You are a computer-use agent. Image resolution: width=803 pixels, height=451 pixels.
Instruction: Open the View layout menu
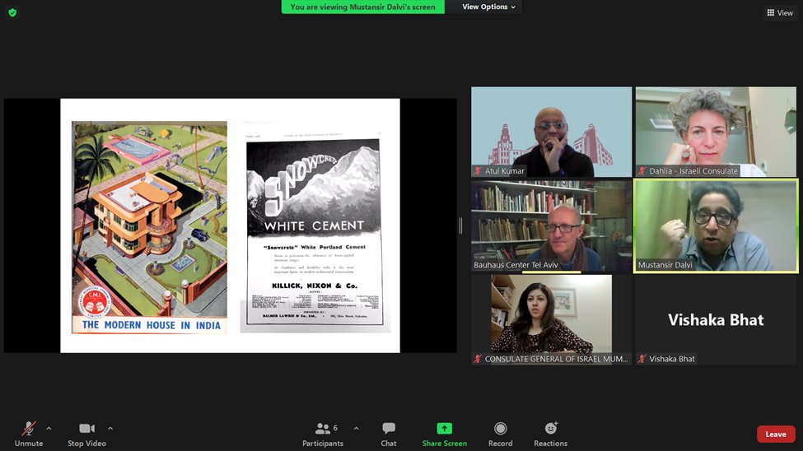pos(779,13)
